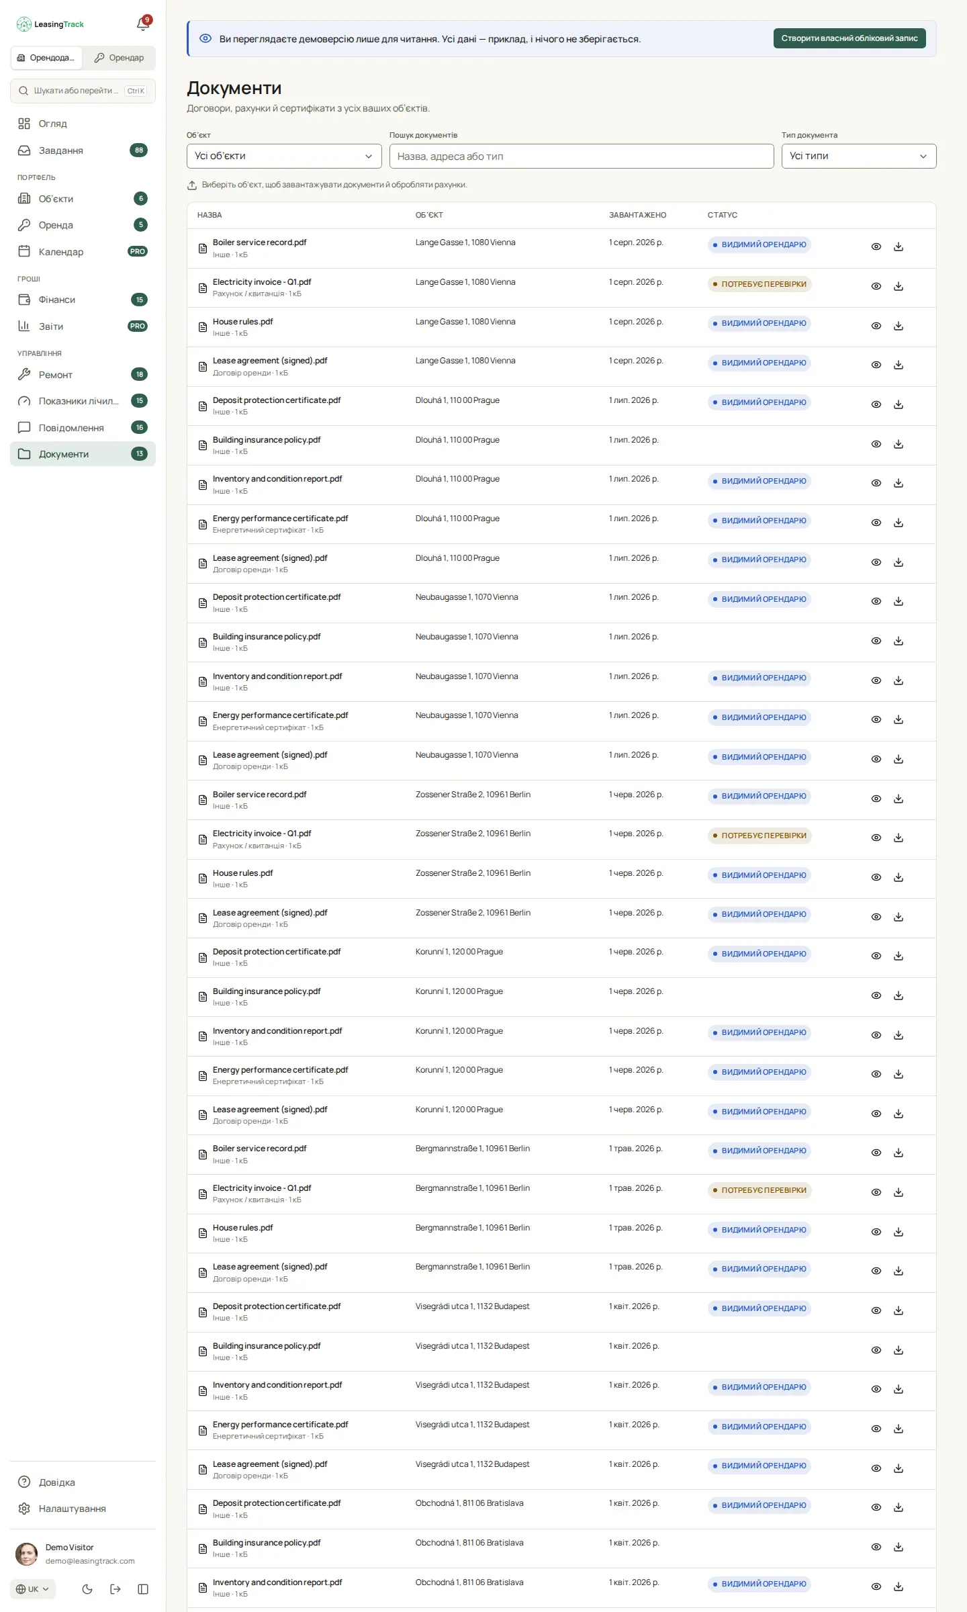The width and height of the screenshot is (967, 1612).
Task: Open the Усі об'єкти dropdown
Action: point(284,156)
